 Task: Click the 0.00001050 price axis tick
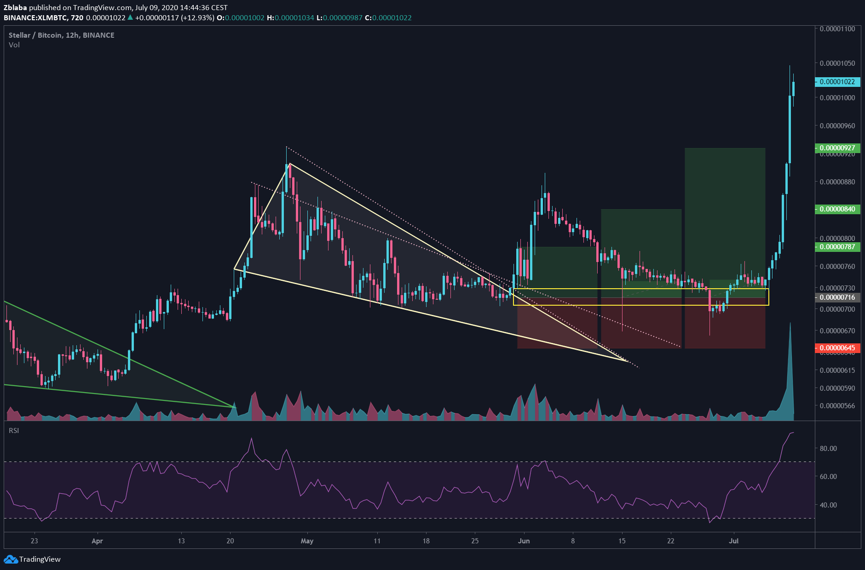837,63
